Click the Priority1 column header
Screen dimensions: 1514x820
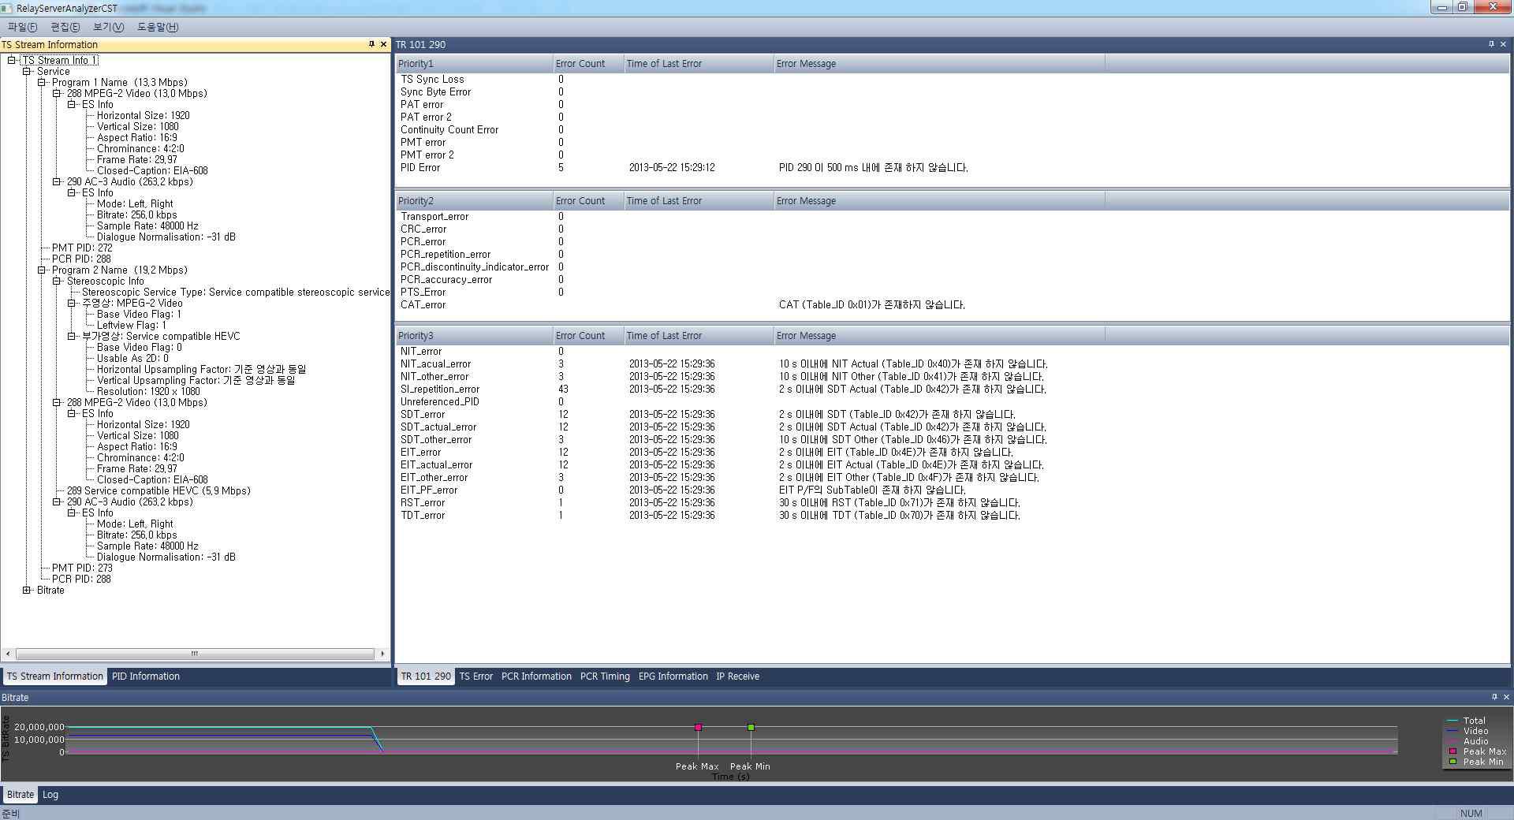pos(474,64)
